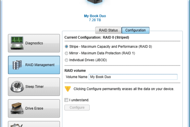
Task: Choose the Stripe RAID 0 option
Action: pyautogui.click(x=66, y=47)
